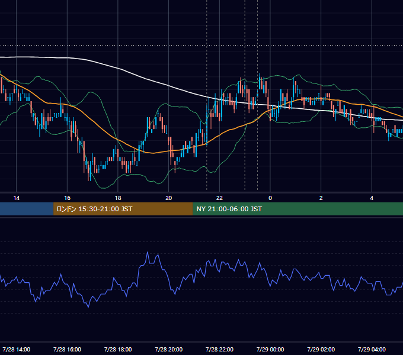Image resolution: width=403 pixels, height=355 pixels.
Task: Click the 7/28 16:00 timestamp label
Action: (67, 349)
